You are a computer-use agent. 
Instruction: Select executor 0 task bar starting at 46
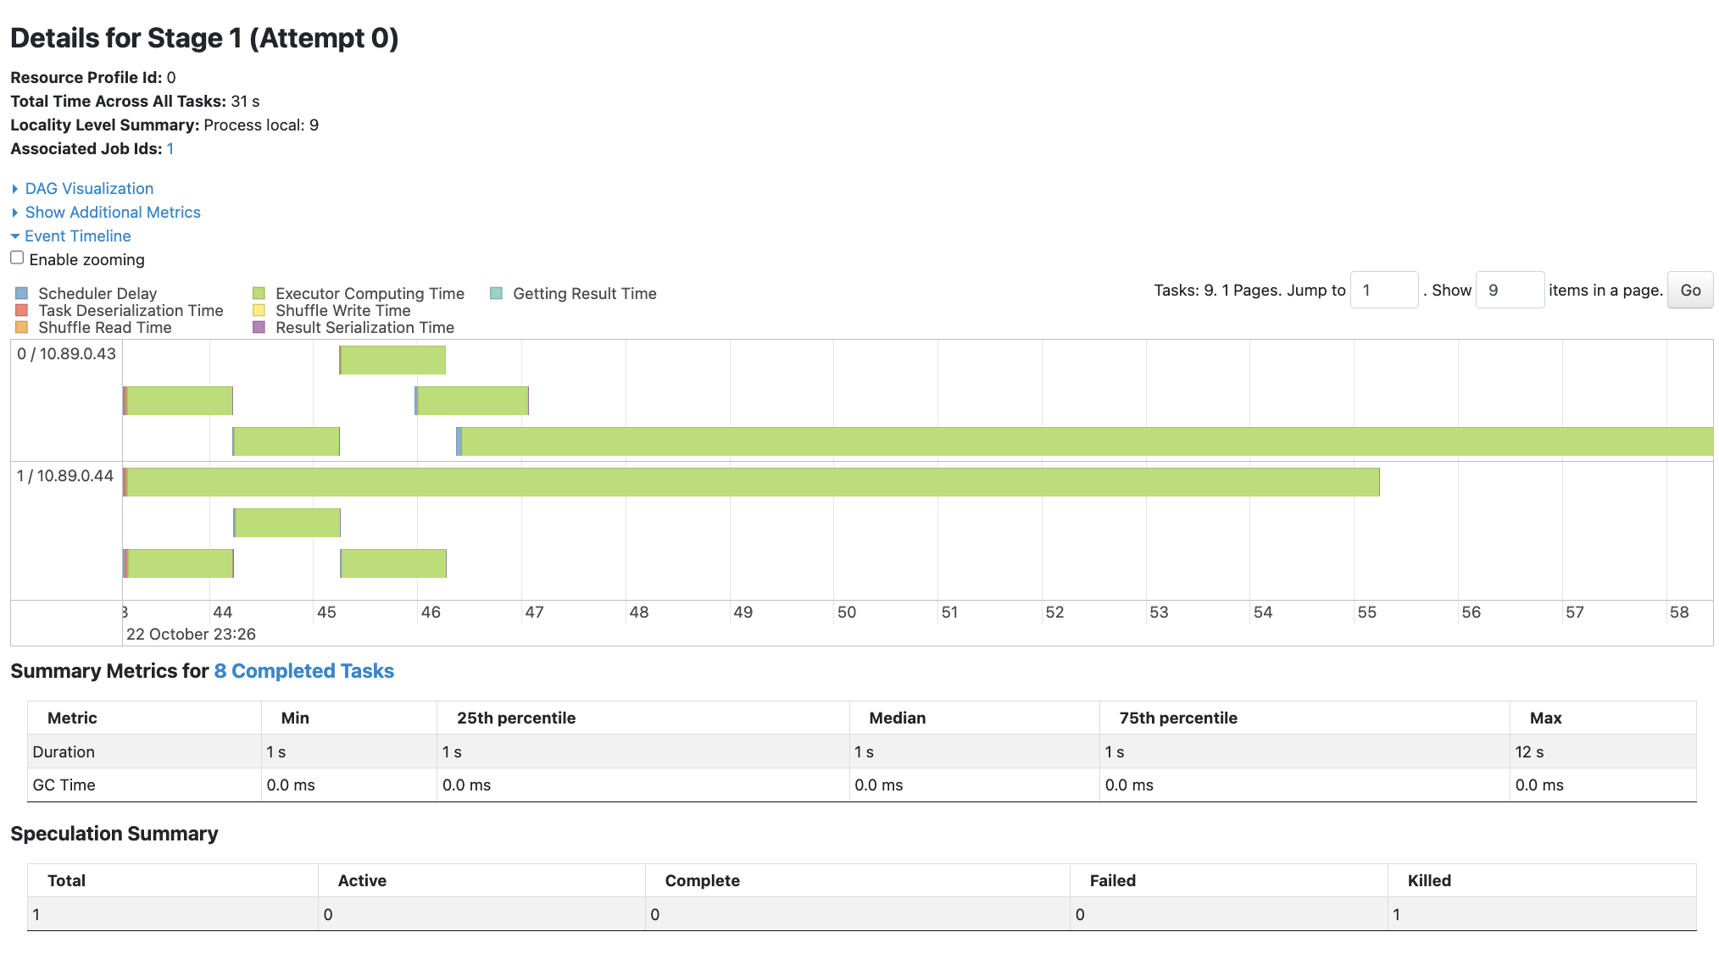[471, 401]
